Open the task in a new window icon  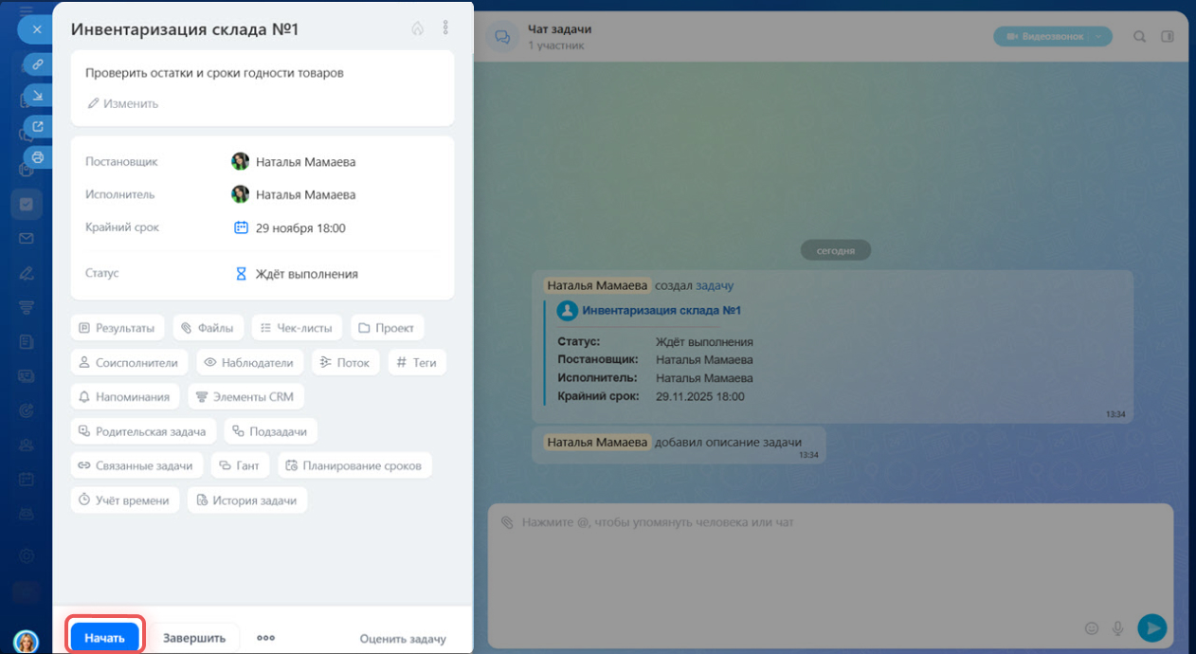pos(38,126)
